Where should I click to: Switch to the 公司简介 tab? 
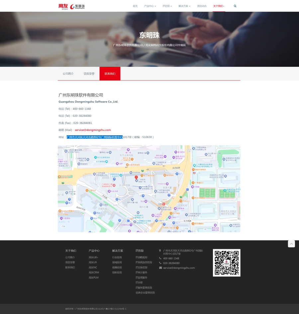click(x=68, y=74)
